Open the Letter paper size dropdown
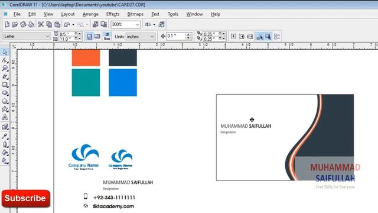This screenshot has height=213, width=378. (x=47, y=36)
